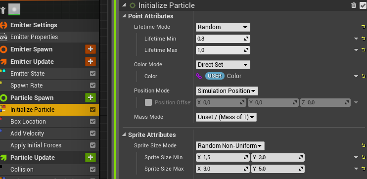The image size is (367, 179).
Task: Click the CPU sim target icon
Action: tap(3, 37)
